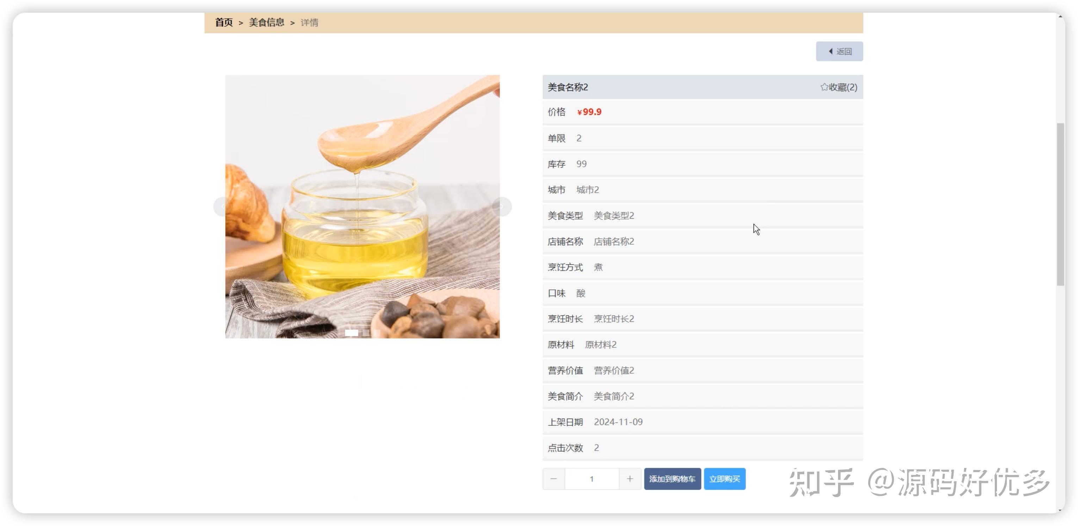Click the right carousel arrow for next image

point(503,206)
